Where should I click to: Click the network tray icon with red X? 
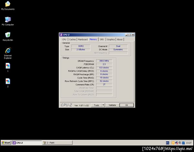177,143
